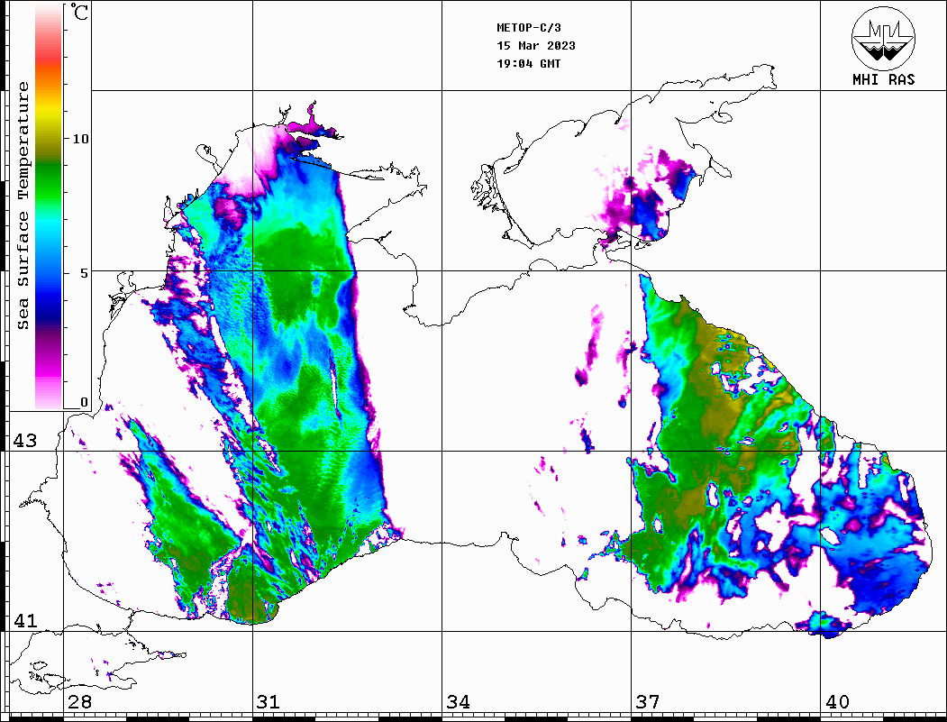Click the °C unit label on legend
947x722 pixels.
[x=79, y=12]
